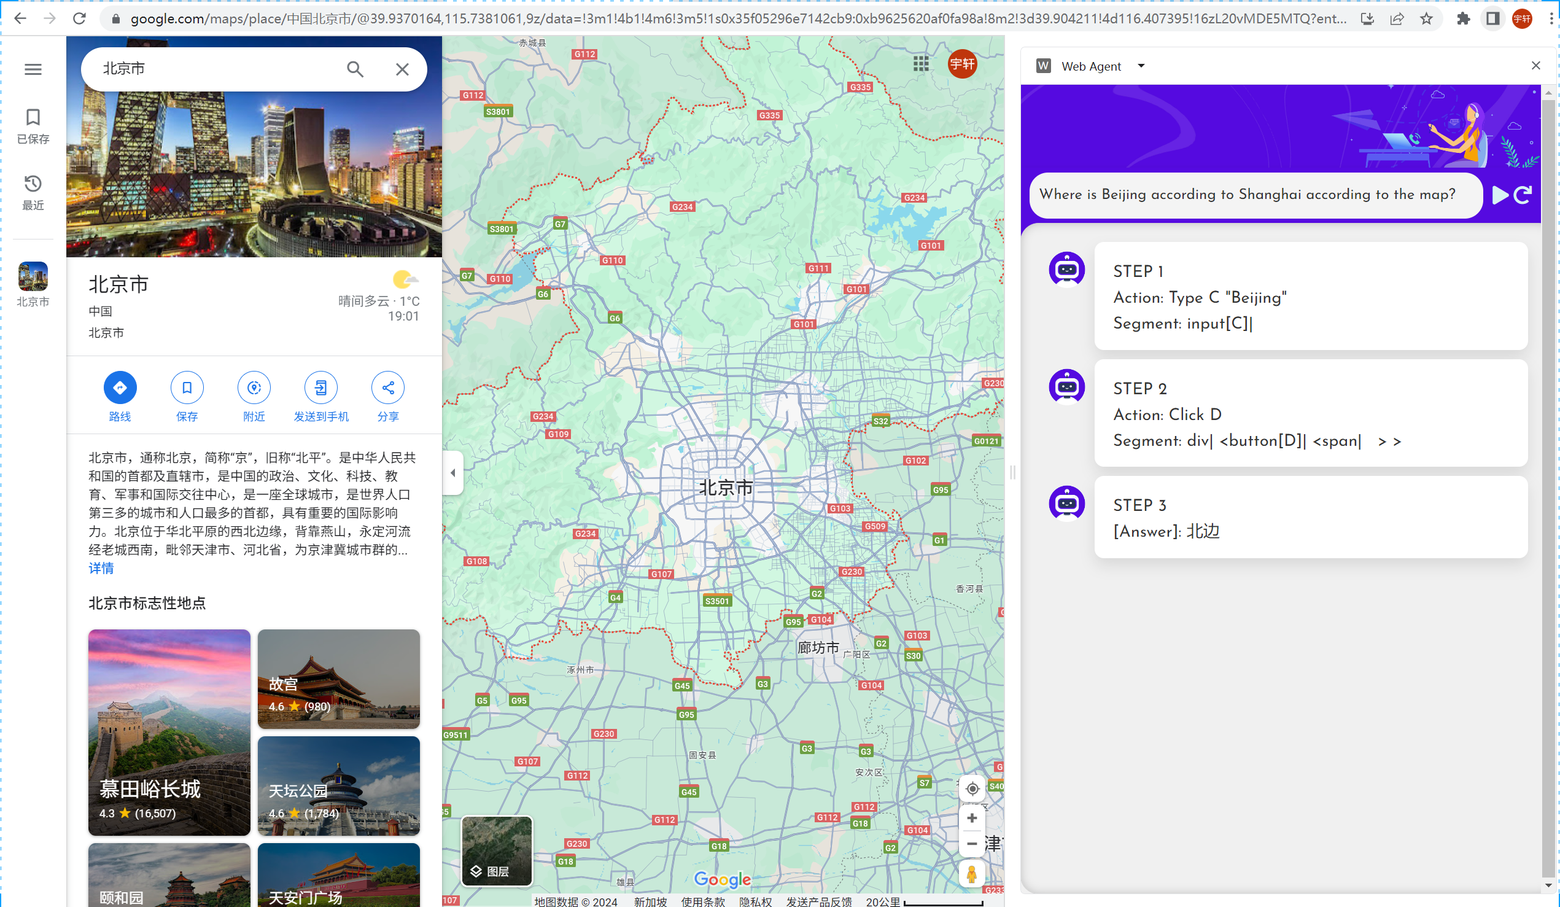Select the STEP 2 Click D card
This screenshot has height=907, width=1560.
(1311, 413)
